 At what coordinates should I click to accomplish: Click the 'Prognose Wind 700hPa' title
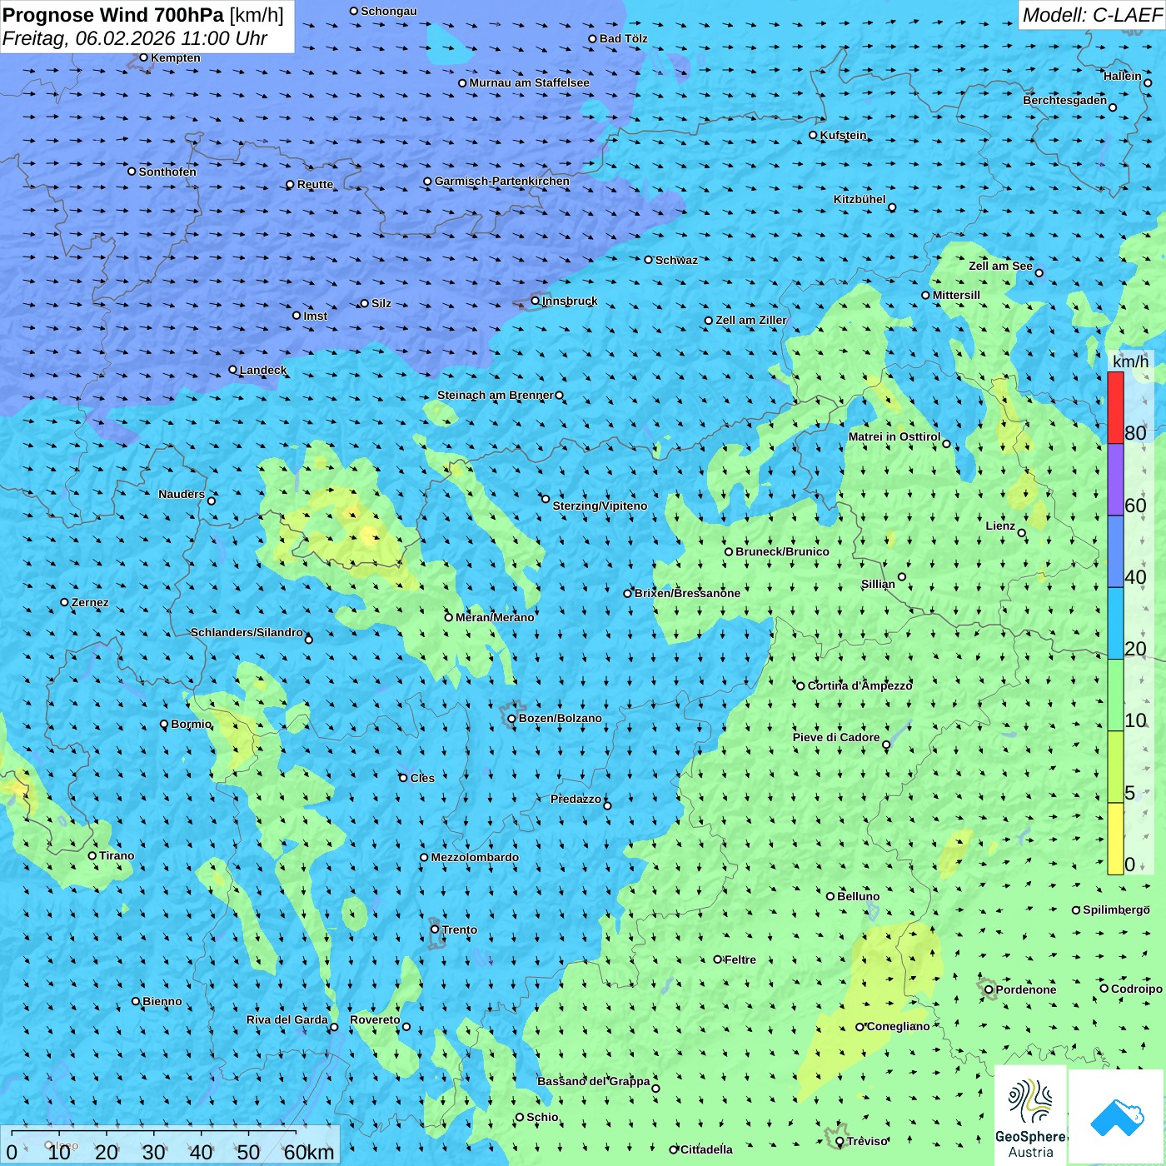(113, 15)
